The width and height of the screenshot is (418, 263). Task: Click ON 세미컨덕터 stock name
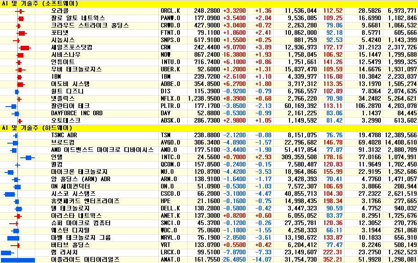coord(70,186)
